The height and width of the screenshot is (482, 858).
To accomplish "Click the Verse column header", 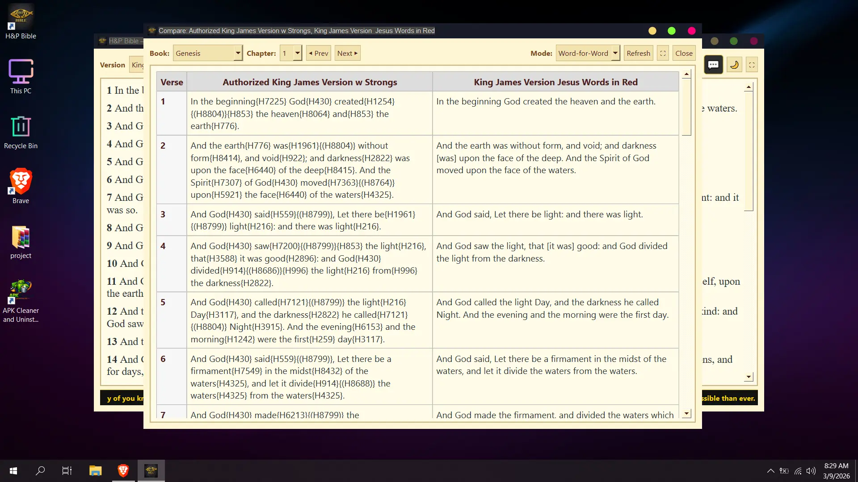I will 172,82.
